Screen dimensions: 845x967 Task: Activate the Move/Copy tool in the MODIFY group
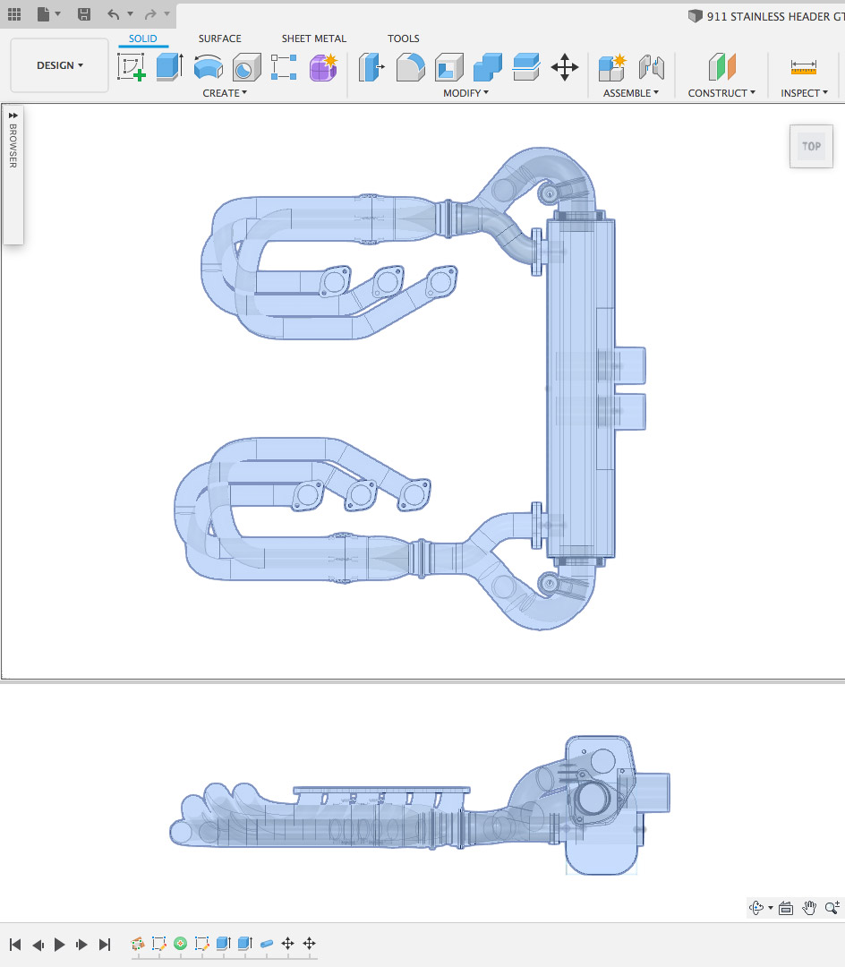coord(565,66)
